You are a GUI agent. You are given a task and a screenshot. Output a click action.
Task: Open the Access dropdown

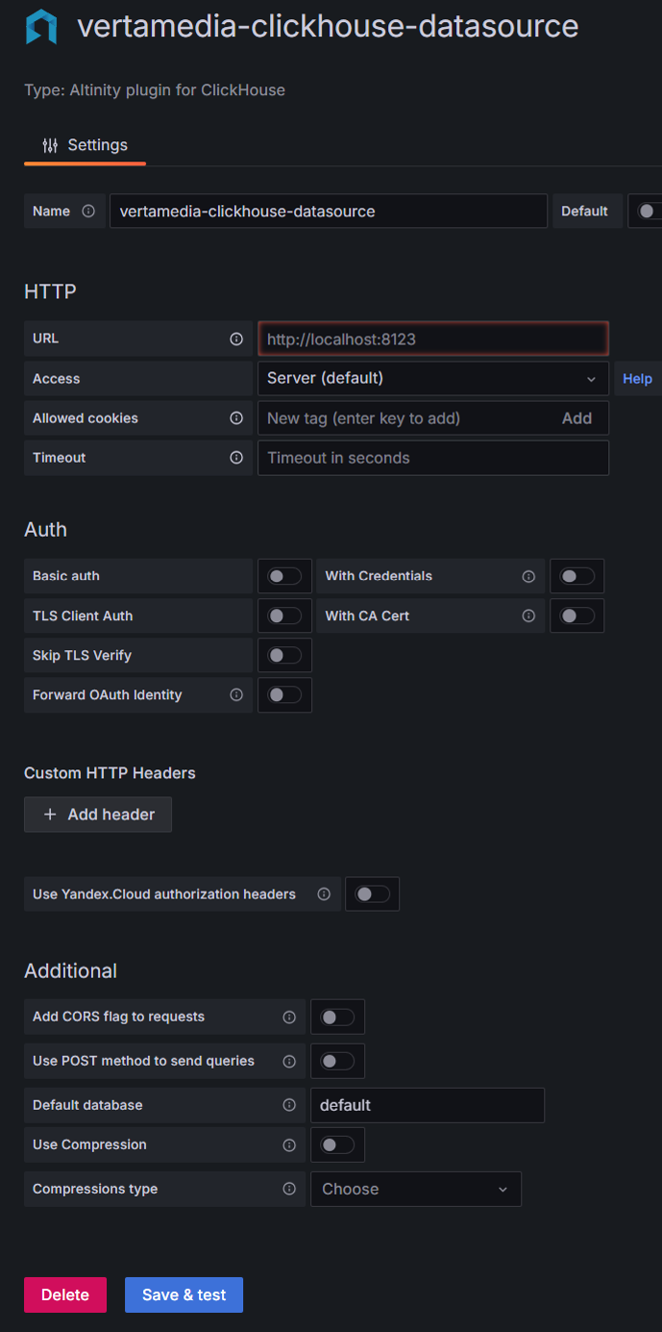pyautogui.click(x=432, y=378)
